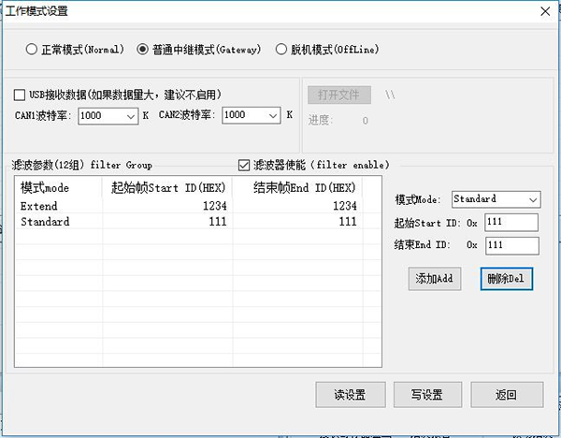The width and height of the screenshot is (561, 438).
Task: Click the 写设置 button
Action: pyautogui.click(x=426, y=394)
